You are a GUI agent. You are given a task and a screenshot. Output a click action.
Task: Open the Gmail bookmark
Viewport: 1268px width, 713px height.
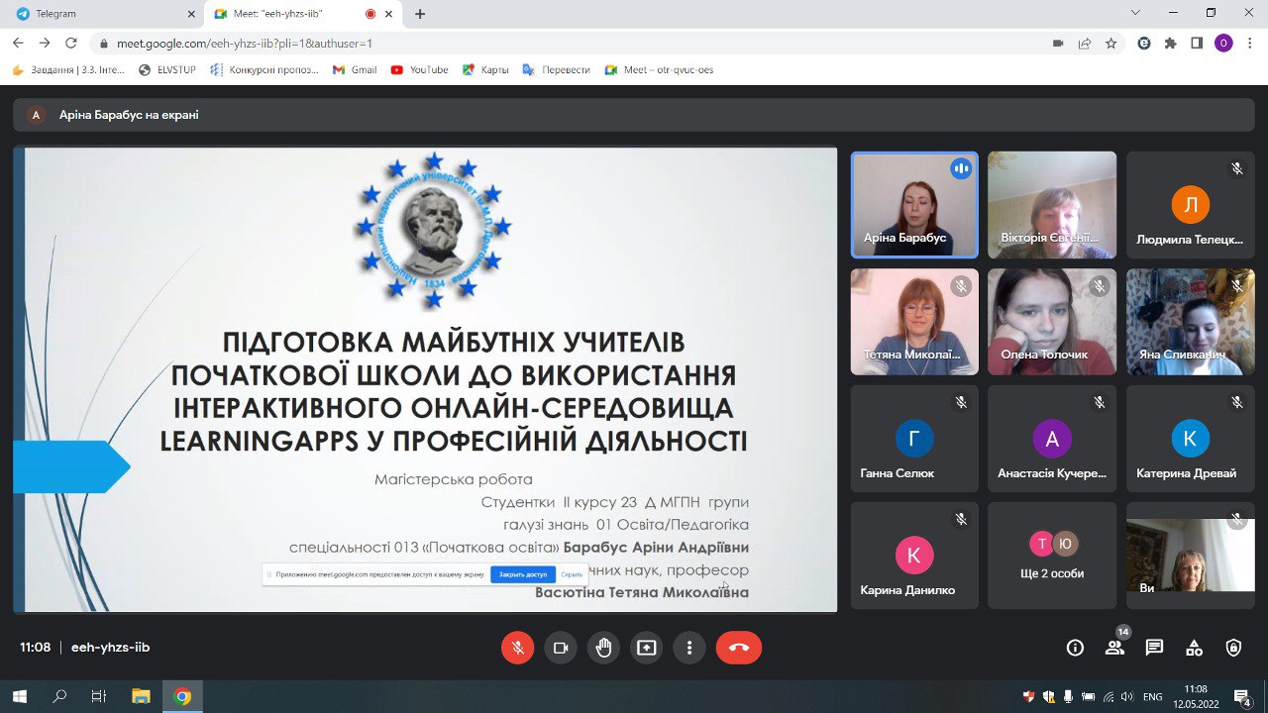[355, 70]
